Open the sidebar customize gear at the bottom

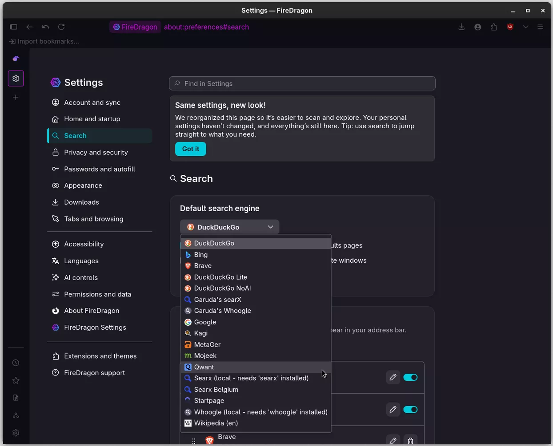16,433
